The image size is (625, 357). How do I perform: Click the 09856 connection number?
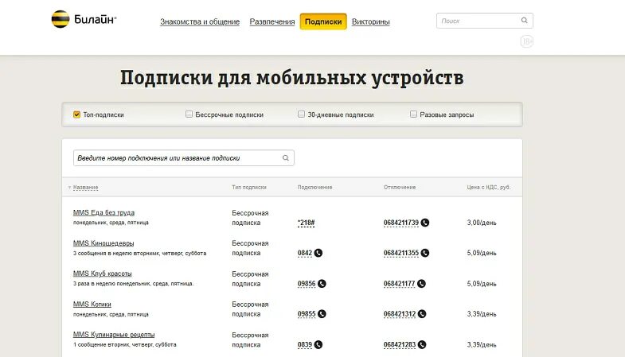[x=307, y=283]
